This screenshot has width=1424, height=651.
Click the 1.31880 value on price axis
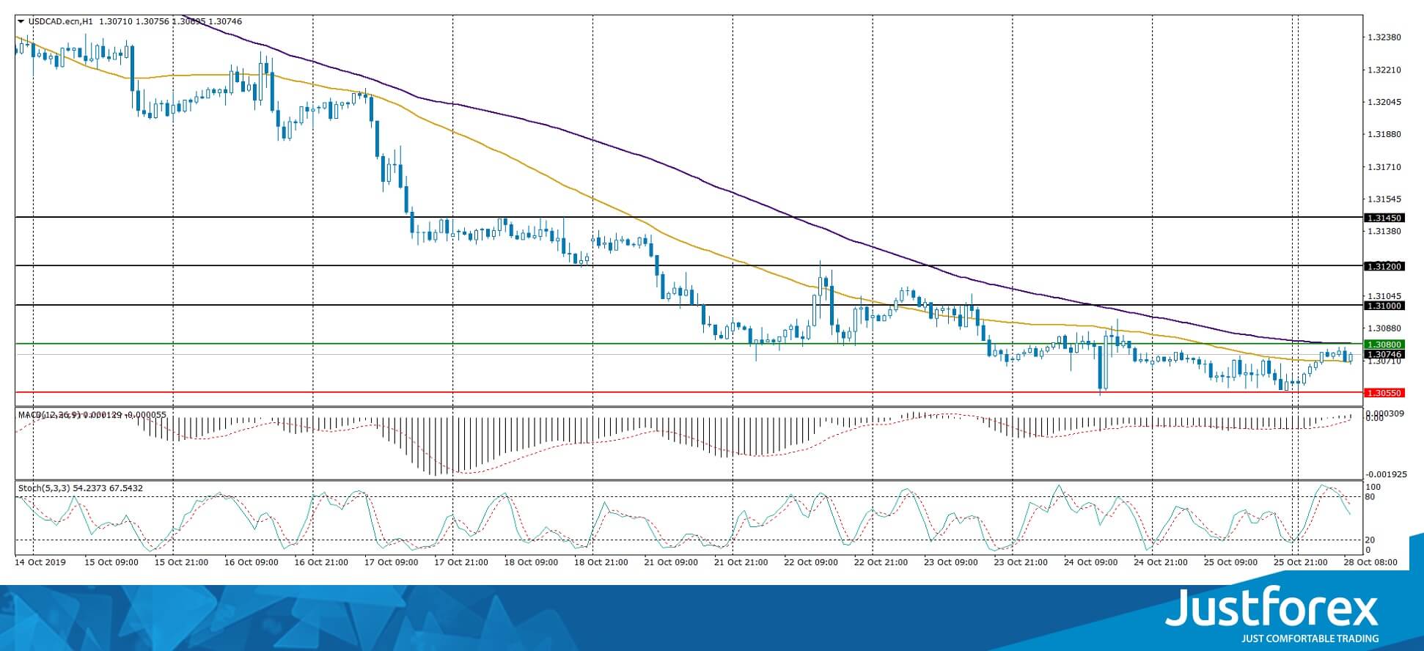coord(1384,134)
